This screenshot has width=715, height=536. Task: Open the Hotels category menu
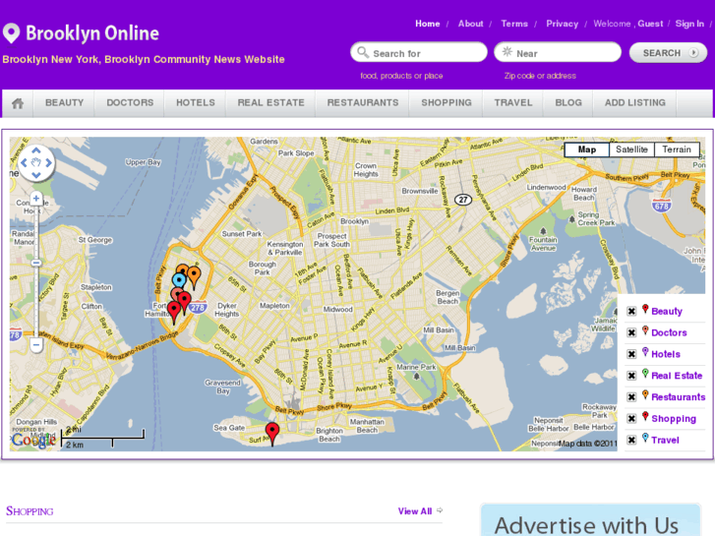pos(195,103)
